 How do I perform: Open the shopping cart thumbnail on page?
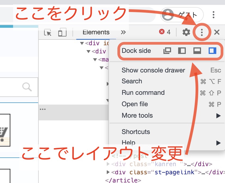(x=5, y=130)
